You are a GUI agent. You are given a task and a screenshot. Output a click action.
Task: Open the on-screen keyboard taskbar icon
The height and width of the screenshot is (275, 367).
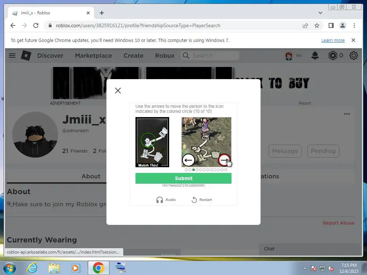coord(120,267)
